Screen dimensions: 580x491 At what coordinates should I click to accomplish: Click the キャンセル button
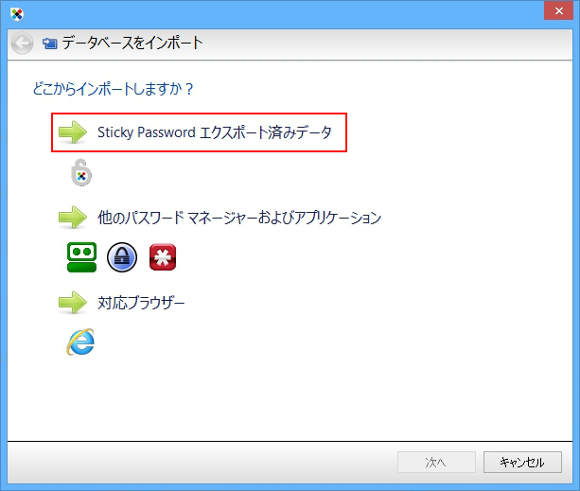click(x=522, y=463)
